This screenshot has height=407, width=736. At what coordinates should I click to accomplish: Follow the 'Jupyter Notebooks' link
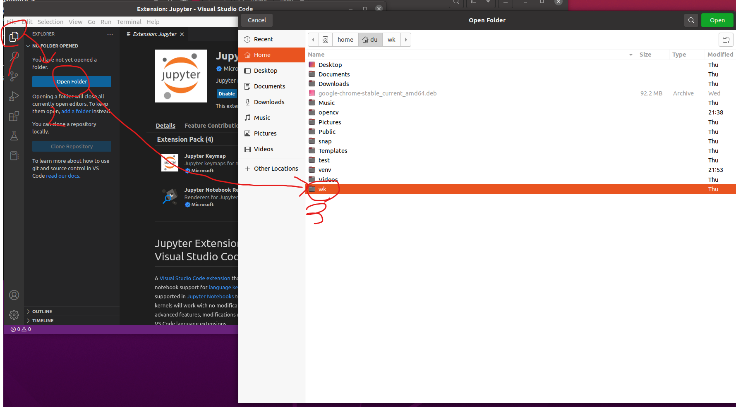pyautogui.click(x=211, y=297)
